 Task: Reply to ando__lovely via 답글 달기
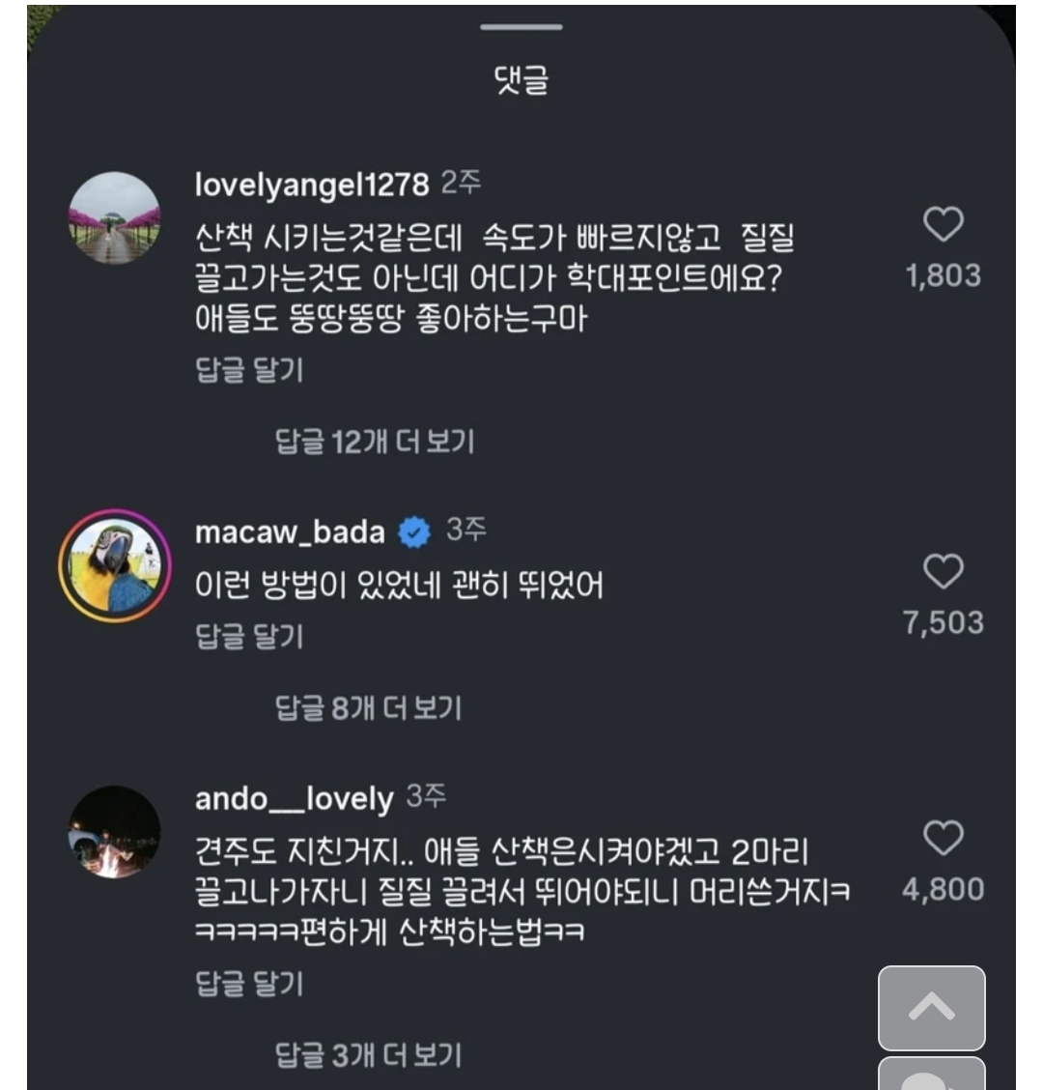click(249, 984)
